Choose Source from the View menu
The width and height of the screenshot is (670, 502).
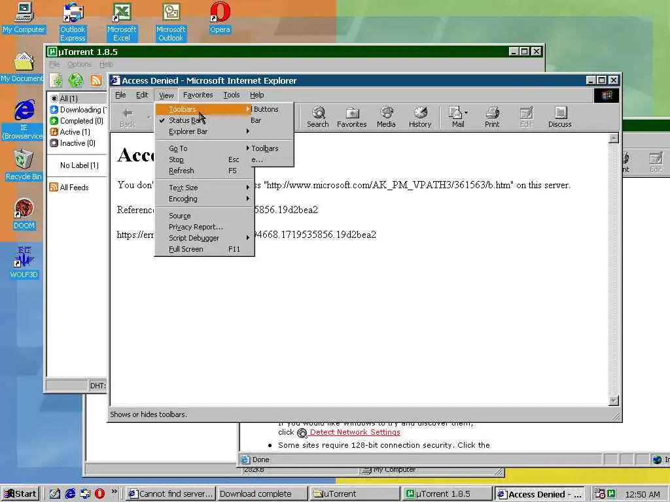[204, 216]
